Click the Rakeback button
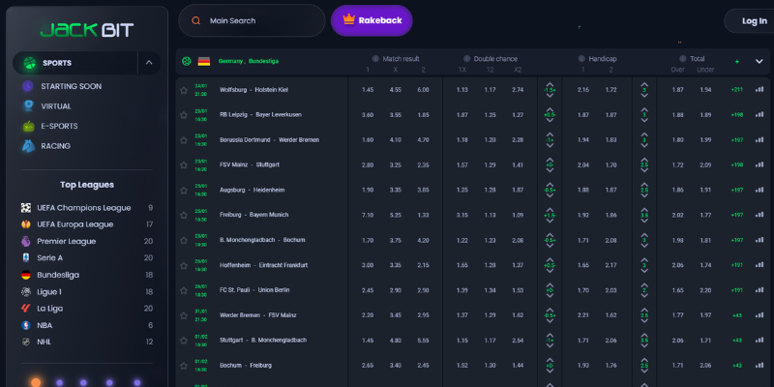This screenshot has height=387, width=774. 372,20
